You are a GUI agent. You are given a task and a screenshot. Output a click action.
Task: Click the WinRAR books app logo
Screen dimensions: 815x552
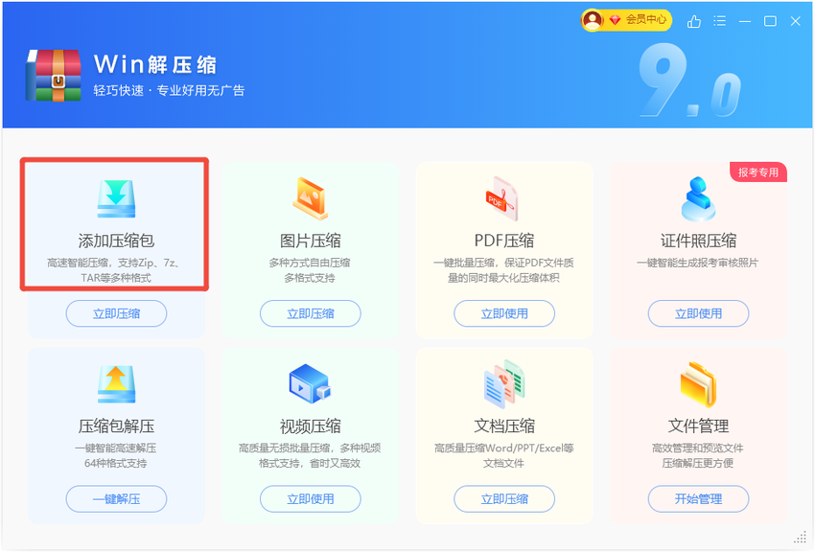54,76
